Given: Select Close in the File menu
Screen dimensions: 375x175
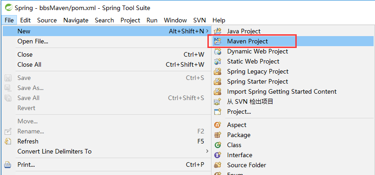Looking at the screenshot, I should [x=107, y=54].
